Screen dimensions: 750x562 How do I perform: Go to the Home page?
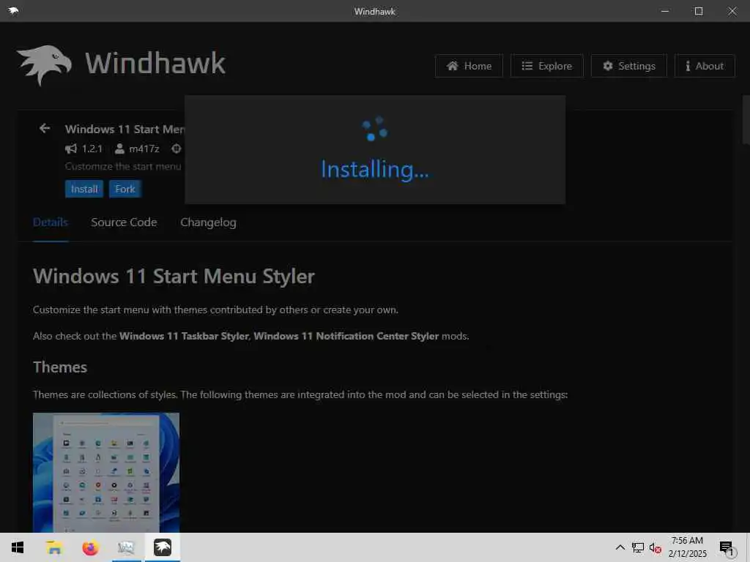469,66
